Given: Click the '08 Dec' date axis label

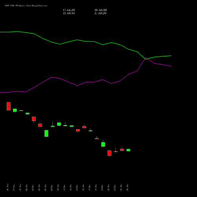Looking at the screenshot, I should pyautogui.click(x=45, y=187).
